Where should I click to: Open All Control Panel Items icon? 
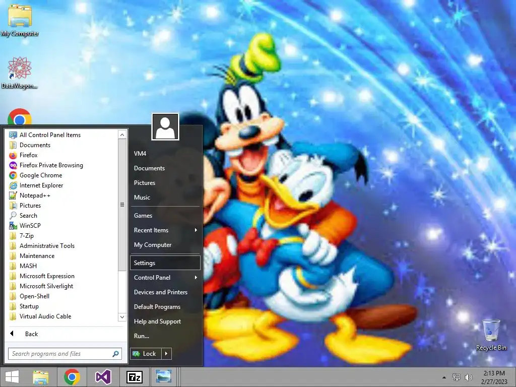(13, 135)
